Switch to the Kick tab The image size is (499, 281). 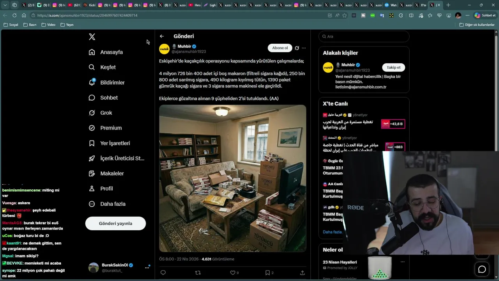pos(89,5)
